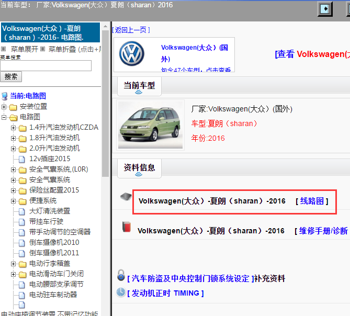Click the 包含47个车型 link
Screen dimensions: 350x316
pyautogui.click(x=196, y=70)
